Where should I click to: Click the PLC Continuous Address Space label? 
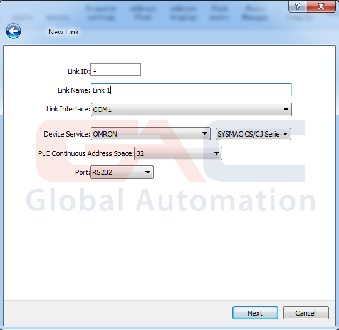pos(86,153)
